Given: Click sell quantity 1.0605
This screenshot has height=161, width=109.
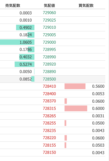Looking at the screenshot, I should pos(26,42).
